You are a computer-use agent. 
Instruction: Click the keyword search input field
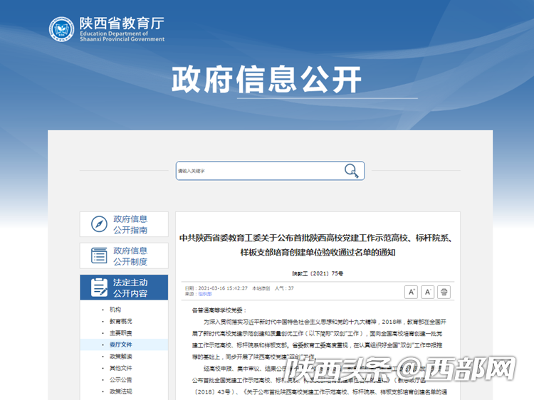(258, 171)
